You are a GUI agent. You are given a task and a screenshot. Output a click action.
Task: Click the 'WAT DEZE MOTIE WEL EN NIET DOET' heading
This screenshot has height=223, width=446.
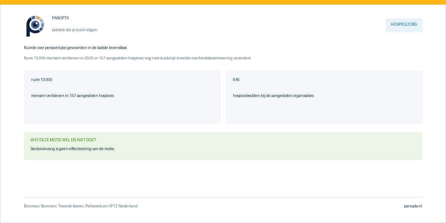click(63, 140)
